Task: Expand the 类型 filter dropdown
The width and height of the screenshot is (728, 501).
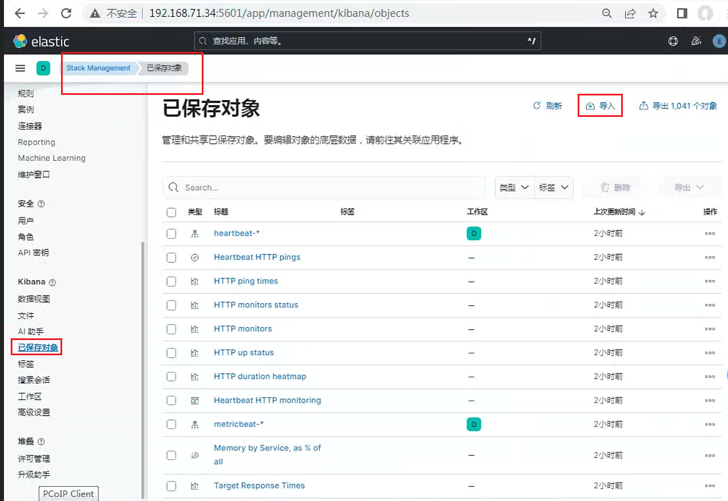Action: [x=514, y=188]
